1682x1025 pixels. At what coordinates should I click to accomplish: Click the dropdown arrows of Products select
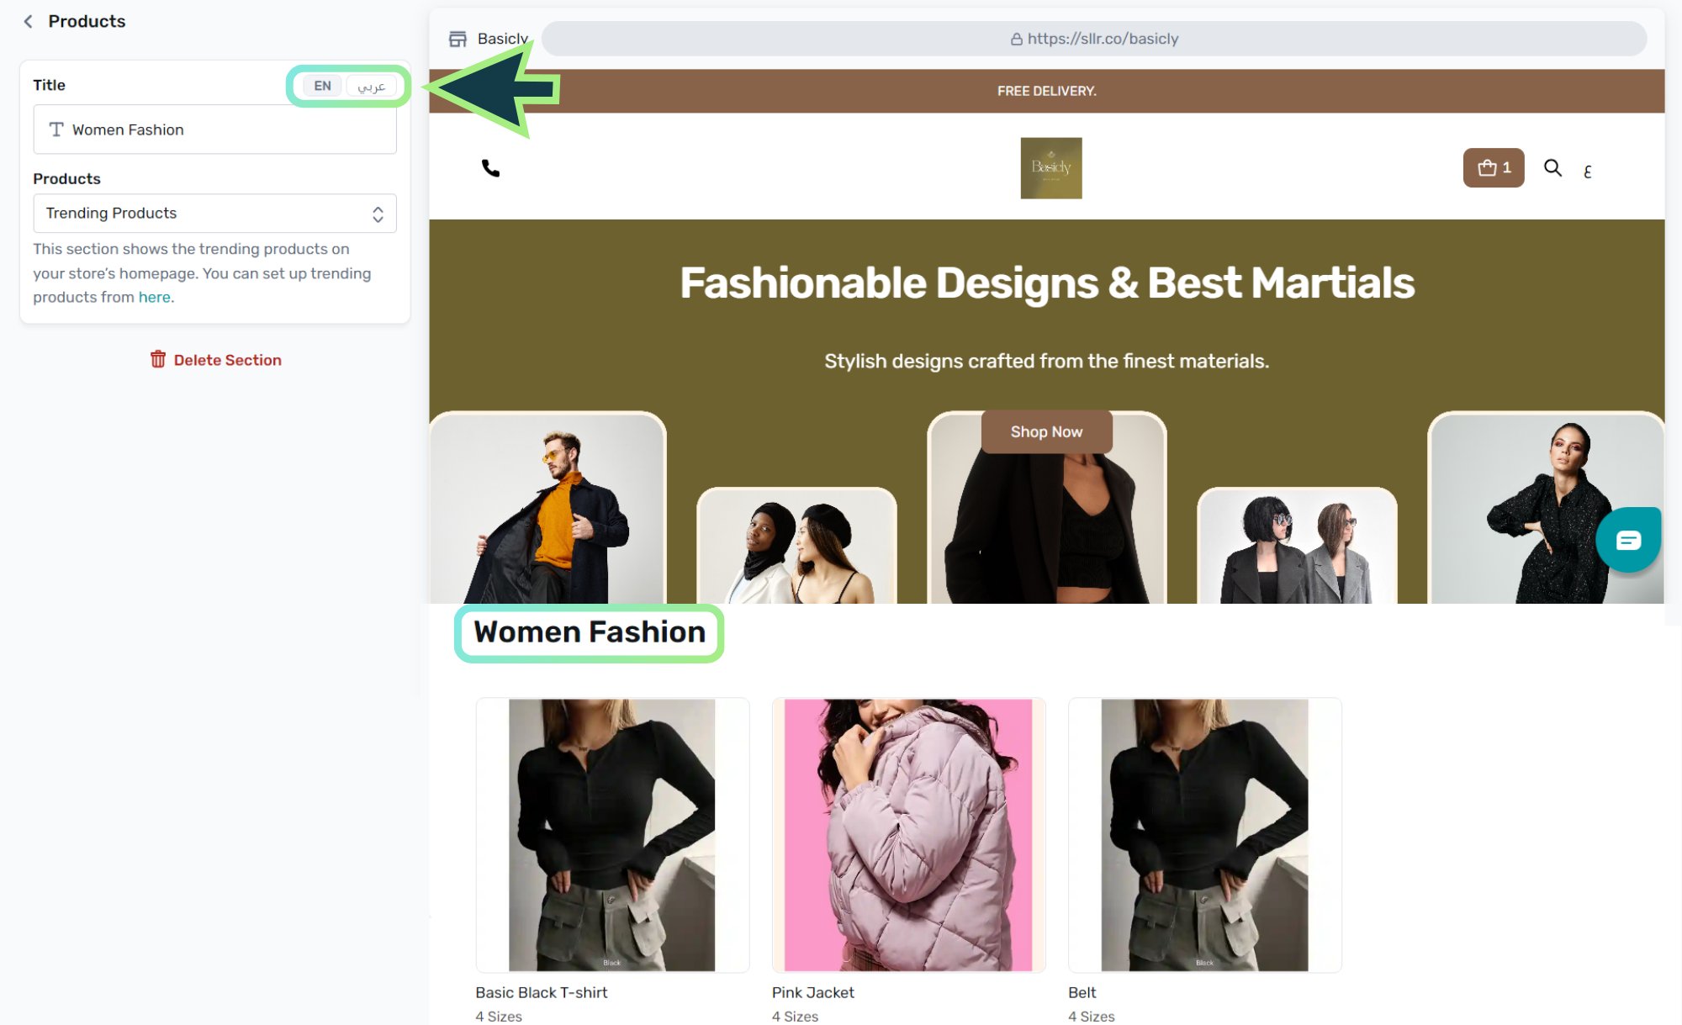coord(378,214)
